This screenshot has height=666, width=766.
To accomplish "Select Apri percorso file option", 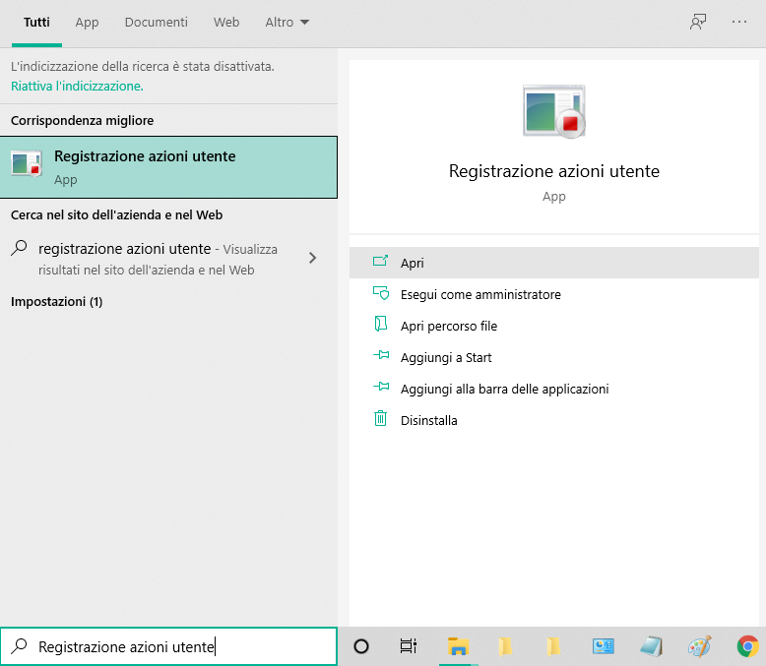I will (x=448, y=326).
